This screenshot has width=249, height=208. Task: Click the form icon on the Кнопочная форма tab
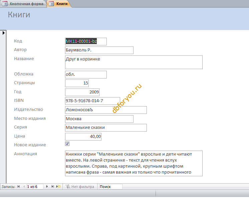click(5, 3)
